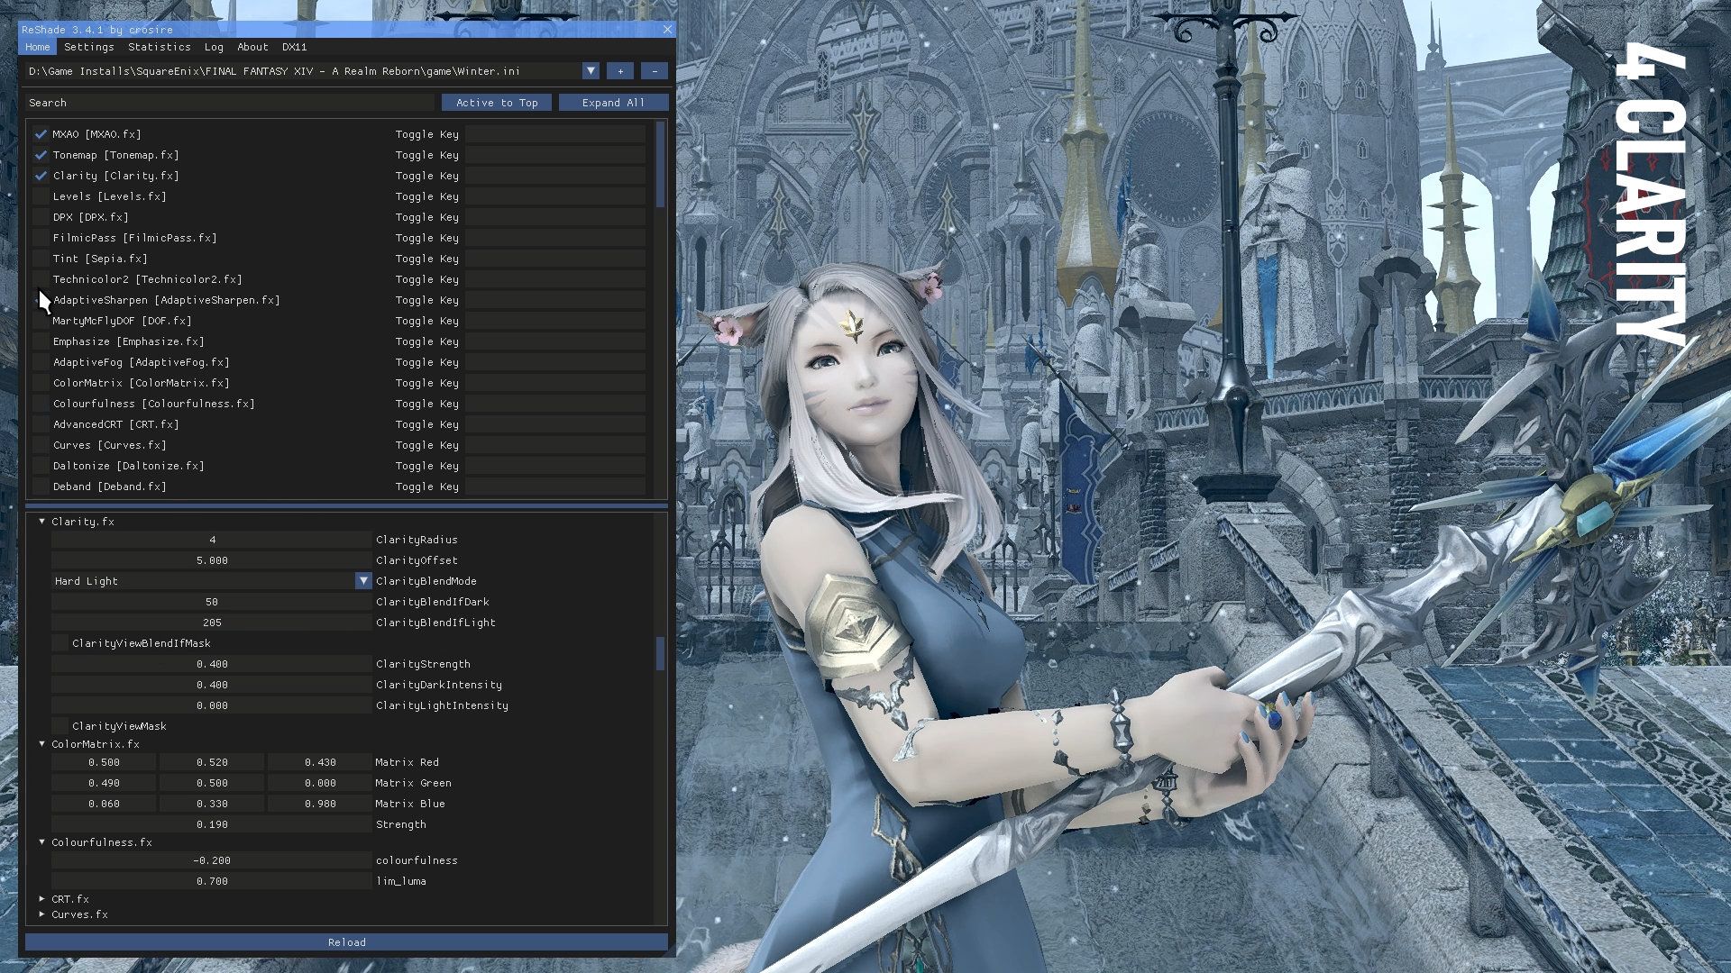Enable the Emphasize effect checkbox

[x=41, y=341]
